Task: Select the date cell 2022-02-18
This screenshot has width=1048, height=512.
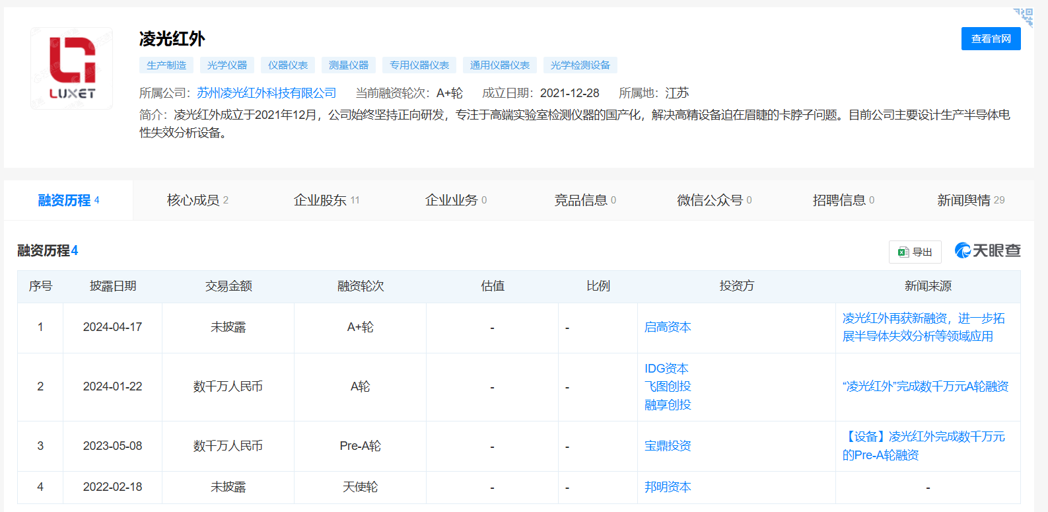Action: click(x=113, y=487)
